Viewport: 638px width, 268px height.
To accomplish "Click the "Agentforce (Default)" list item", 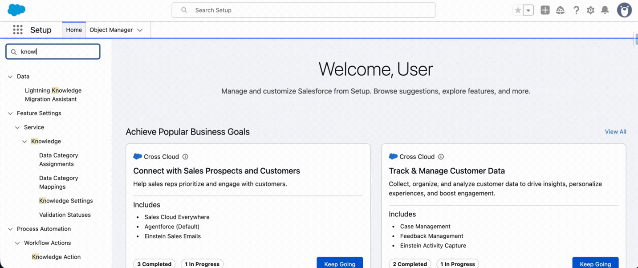I will coord(172,227).
